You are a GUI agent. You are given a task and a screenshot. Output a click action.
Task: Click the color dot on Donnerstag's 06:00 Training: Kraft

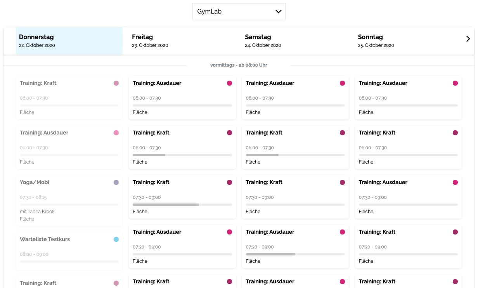point(116,83)
